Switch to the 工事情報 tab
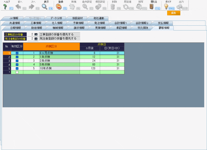The image size is (207, 150). (36, 23)
